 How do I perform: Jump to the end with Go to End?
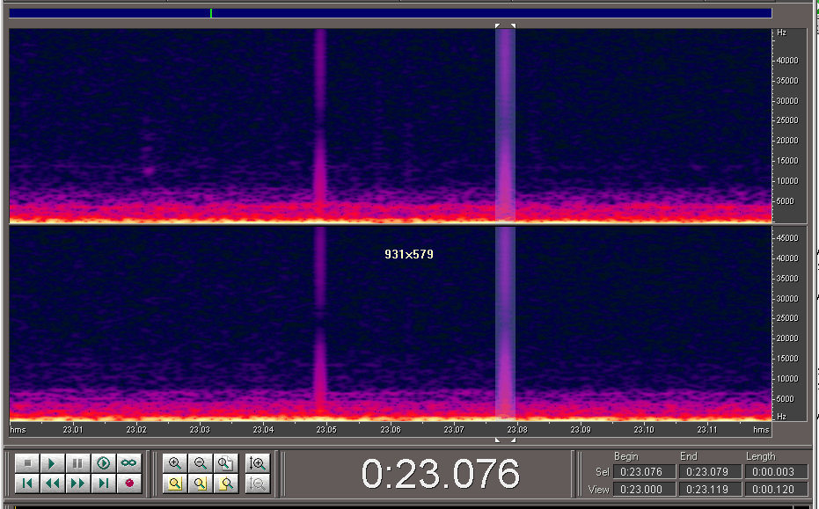point(104,484)
